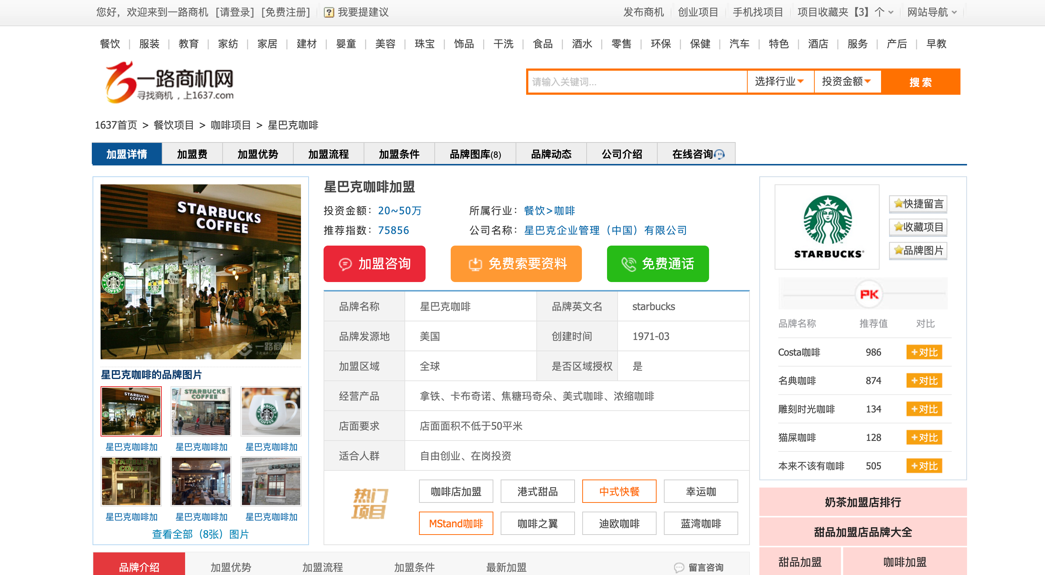Click the 蓝湾咖啡 hot project tag

click(701, 524)
